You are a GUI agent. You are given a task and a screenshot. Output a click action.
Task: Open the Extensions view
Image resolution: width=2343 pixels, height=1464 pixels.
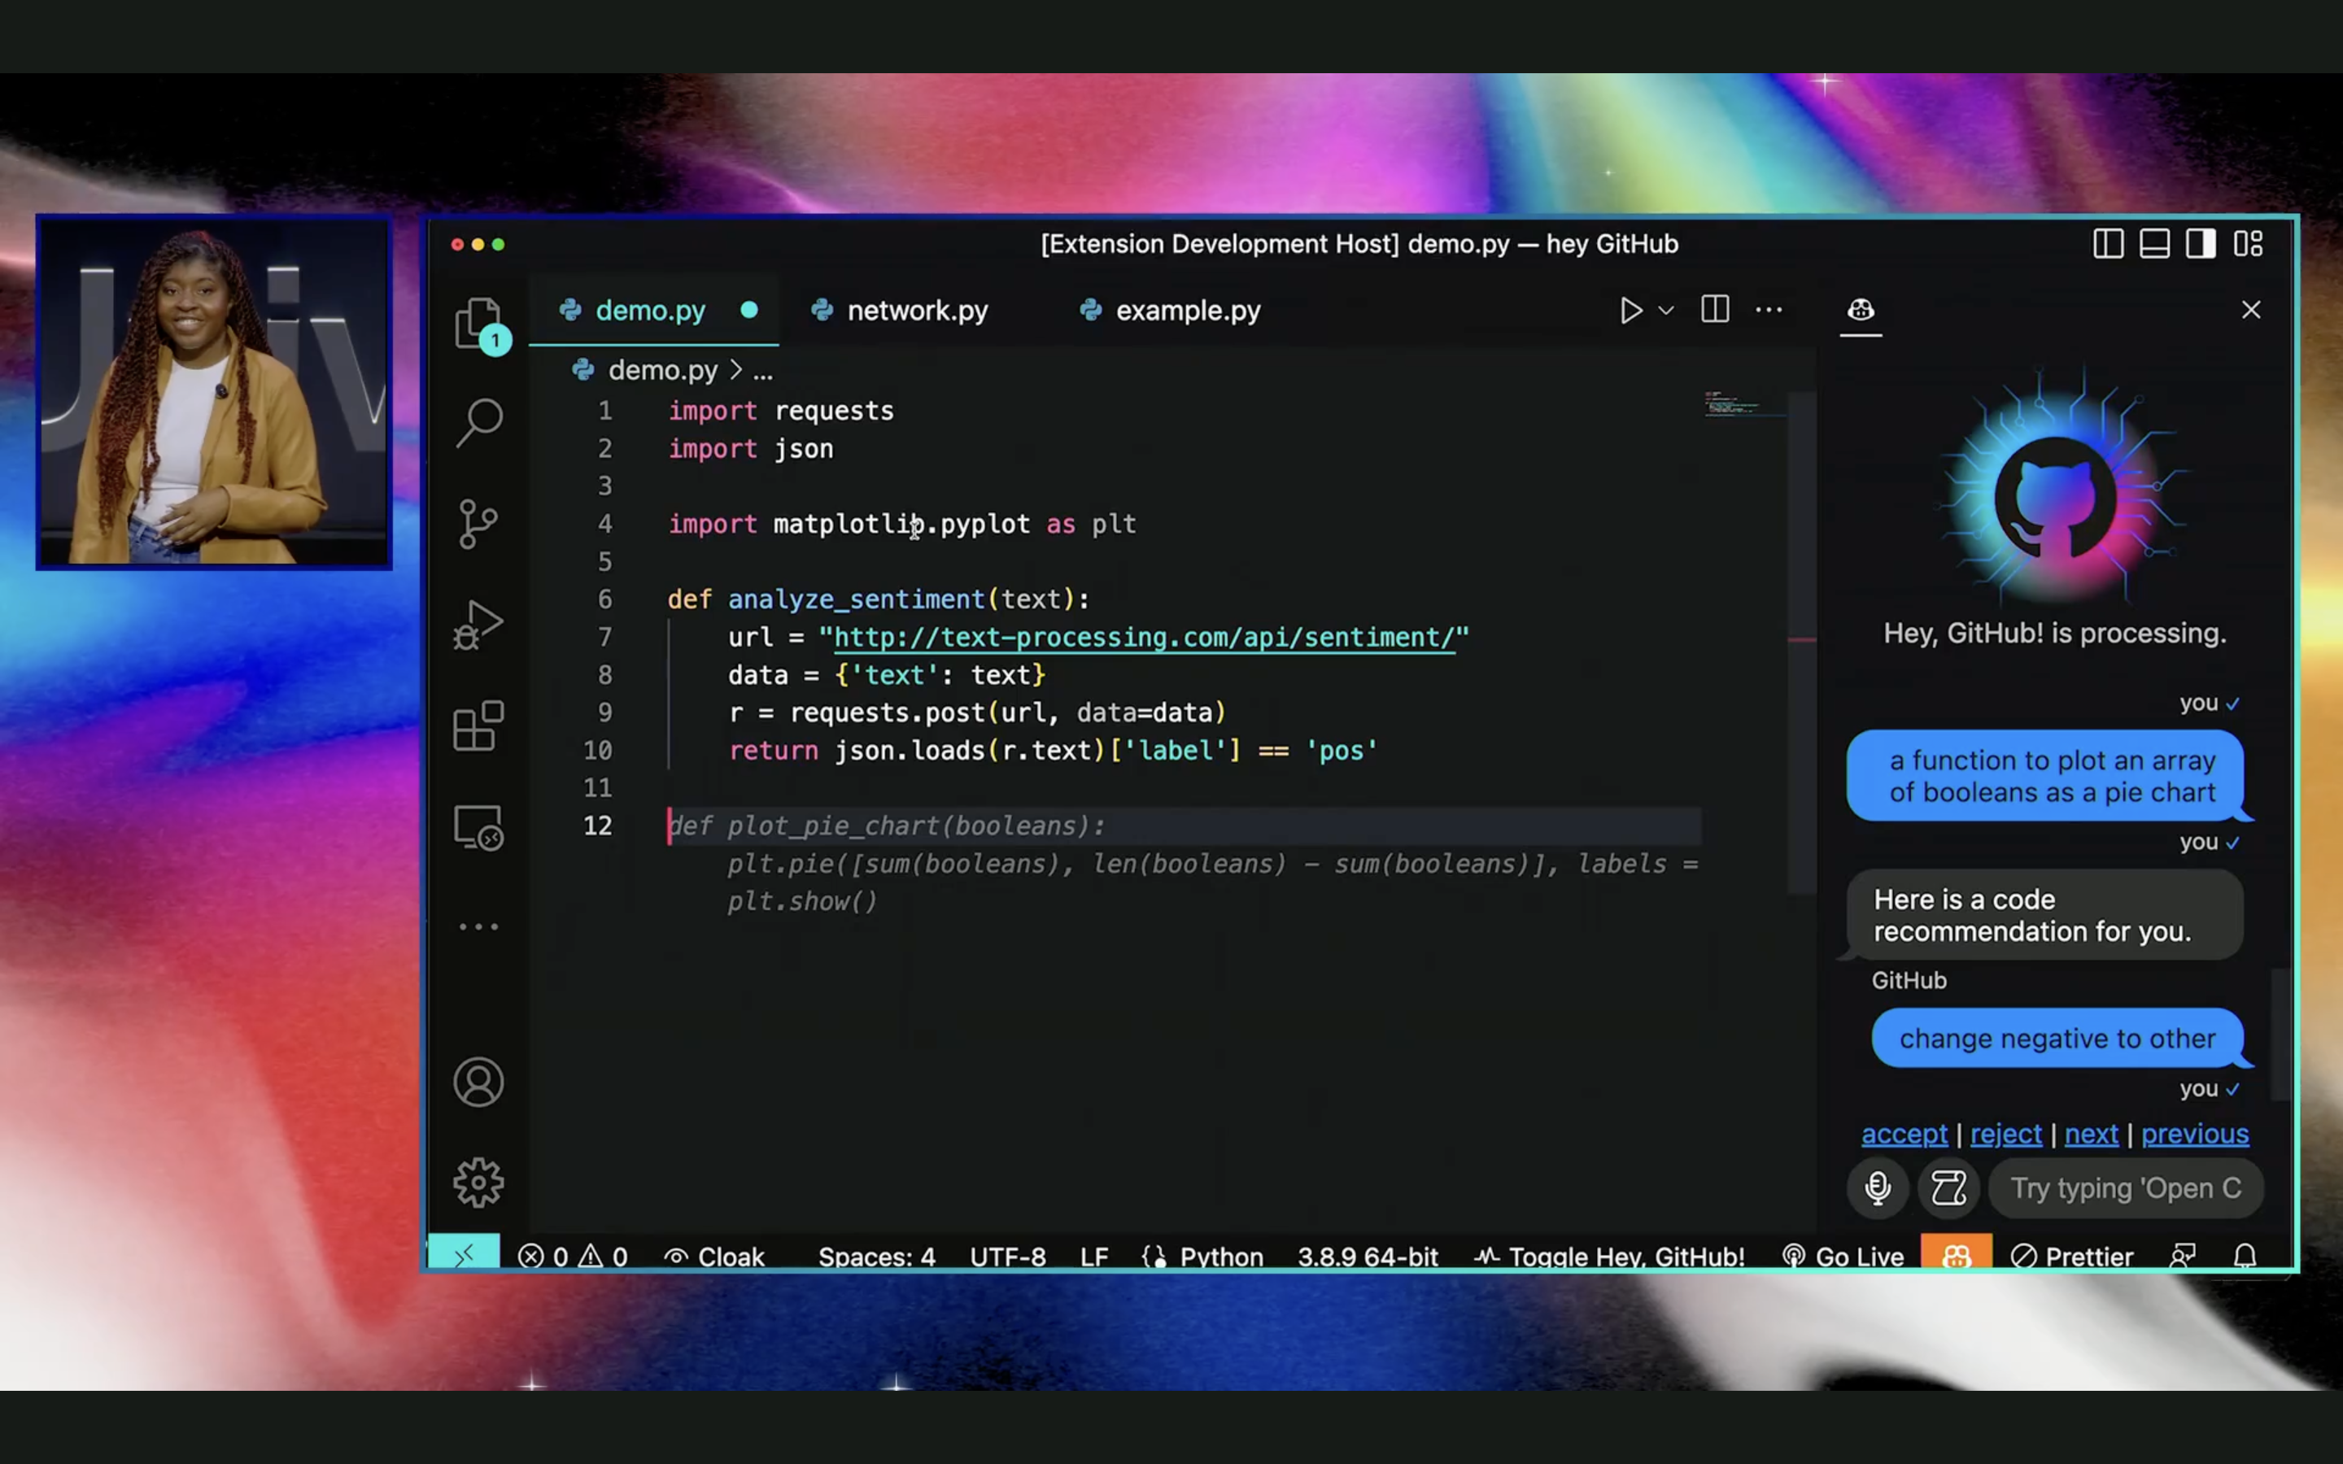(x=478, y=726)
